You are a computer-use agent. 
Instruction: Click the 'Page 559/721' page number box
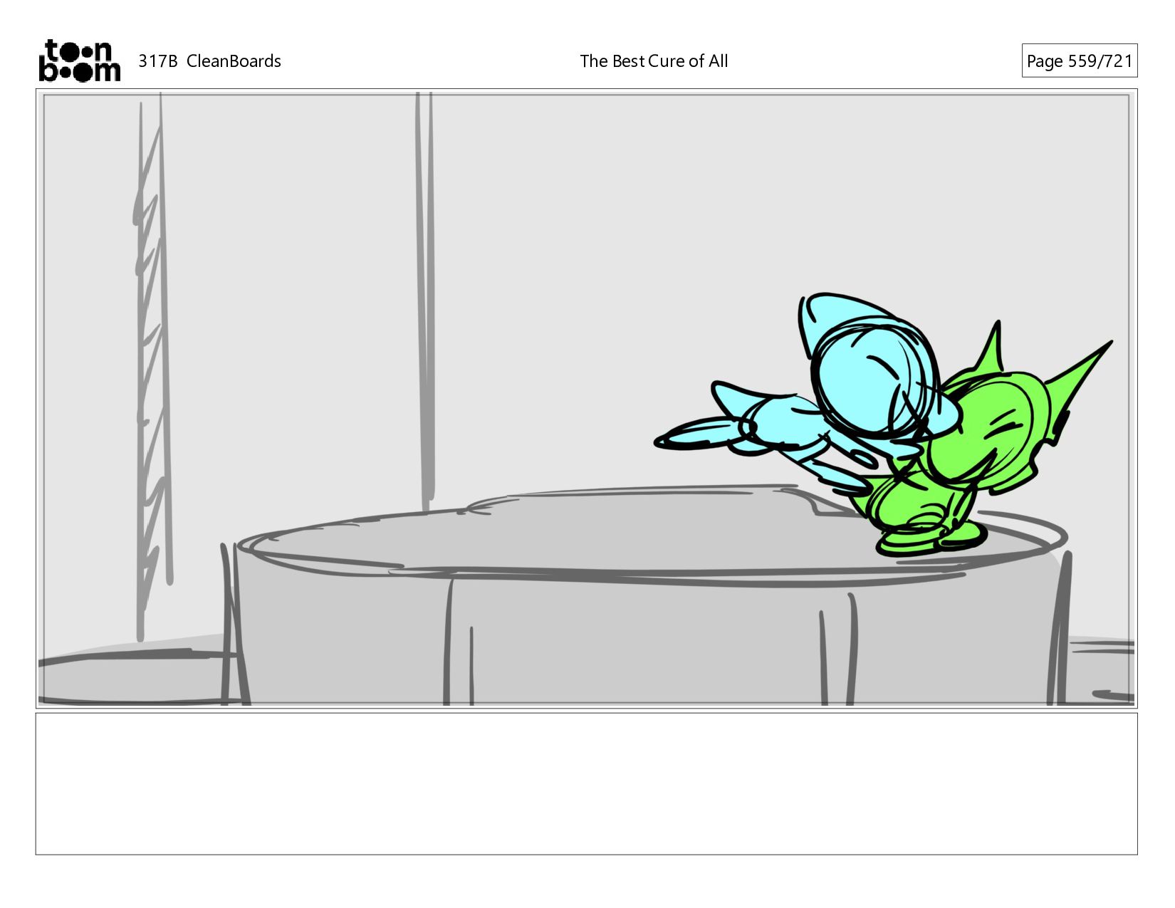pyautogui.click(x=1079, y=61)
